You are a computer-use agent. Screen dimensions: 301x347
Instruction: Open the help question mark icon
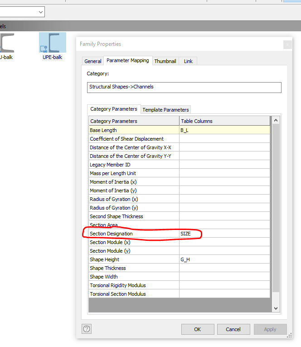pos(87,329)
